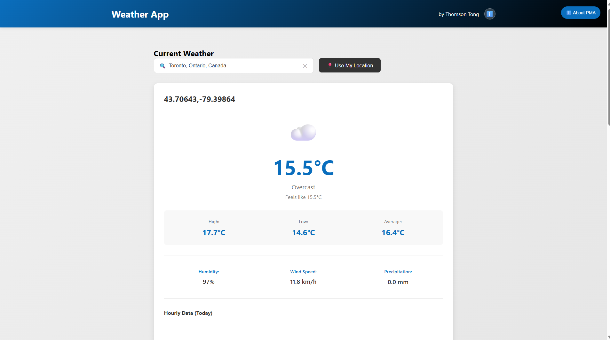Click the info icon beside Thomson Tong
Viewport: 610px width, 340px height.
coord(489,14)
